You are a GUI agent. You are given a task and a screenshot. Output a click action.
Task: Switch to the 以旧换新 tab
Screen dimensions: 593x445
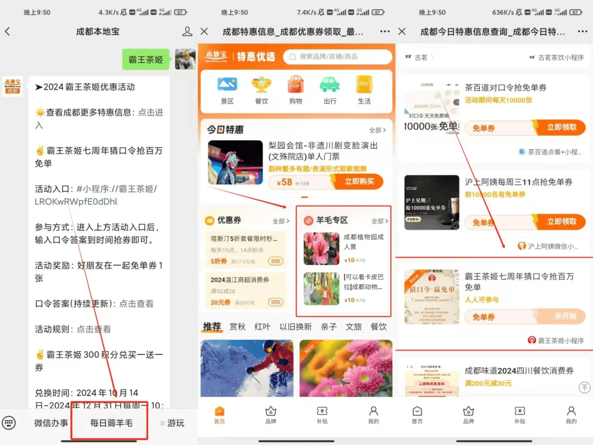pyautogui.click(x=296, y=326)
